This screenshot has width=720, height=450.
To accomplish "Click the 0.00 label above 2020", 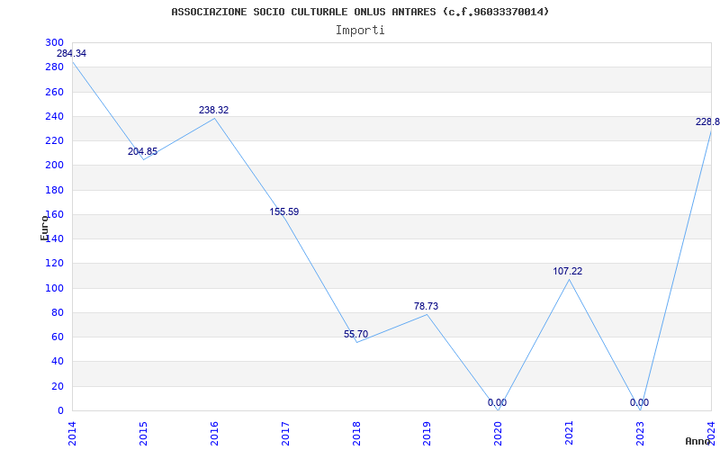I will point(498,402).
